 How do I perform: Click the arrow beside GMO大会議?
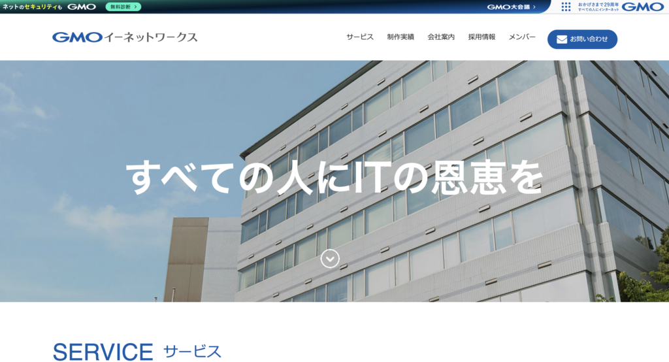click(x=534, y=7)
